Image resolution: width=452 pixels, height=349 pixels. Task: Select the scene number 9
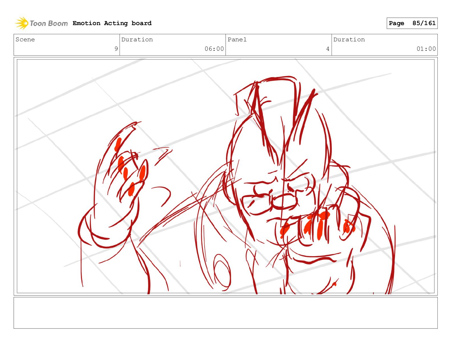pyautogui.click(x=116, y=49)
